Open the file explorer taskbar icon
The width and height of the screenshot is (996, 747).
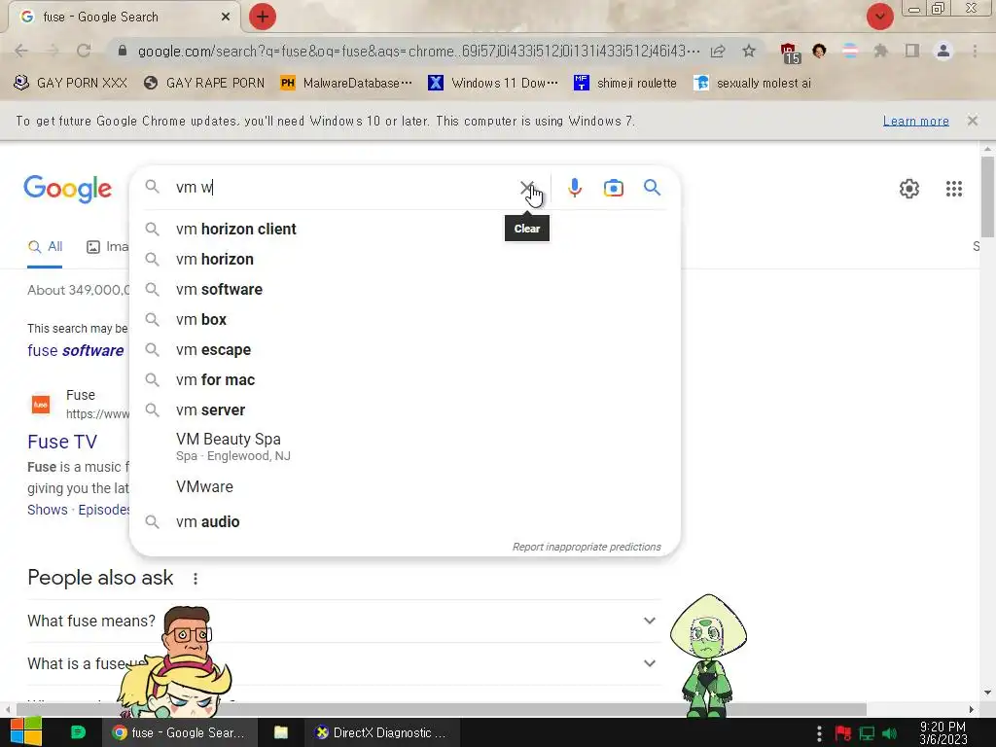281,732
